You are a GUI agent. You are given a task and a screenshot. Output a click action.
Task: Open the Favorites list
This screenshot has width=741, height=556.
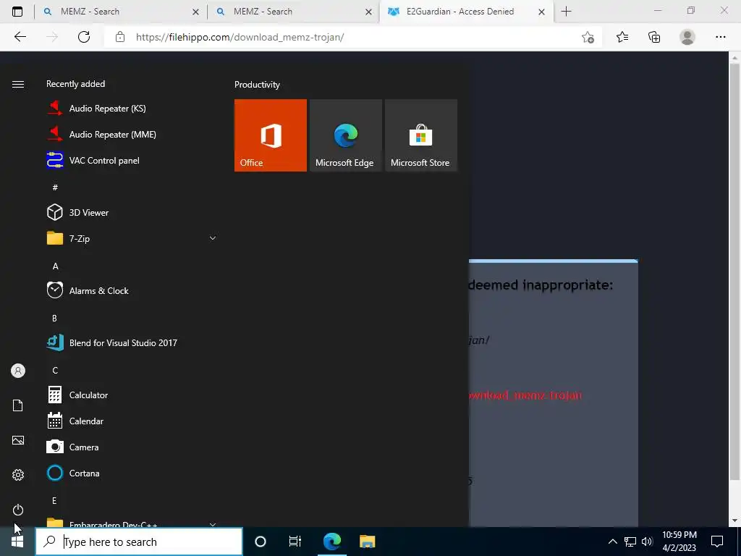click(622, 37)
